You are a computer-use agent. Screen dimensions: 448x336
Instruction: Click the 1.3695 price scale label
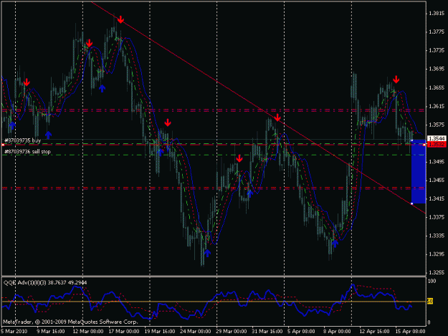[437, 69]
